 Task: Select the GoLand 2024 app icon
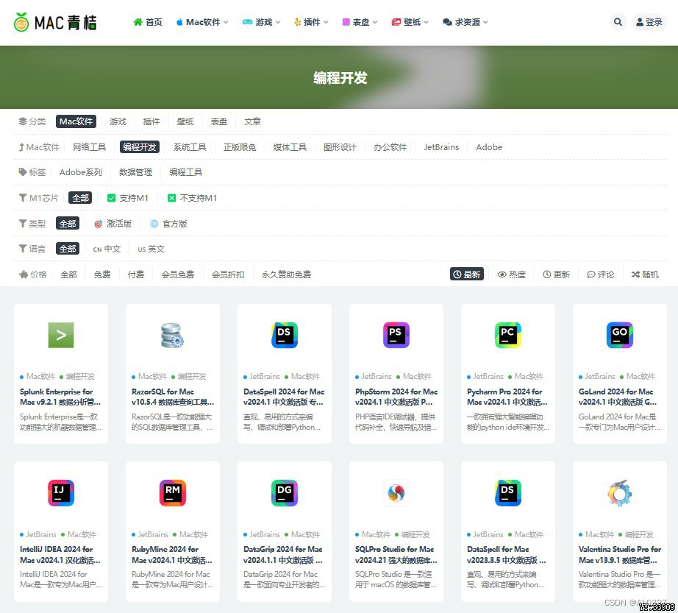coord(619,334)
